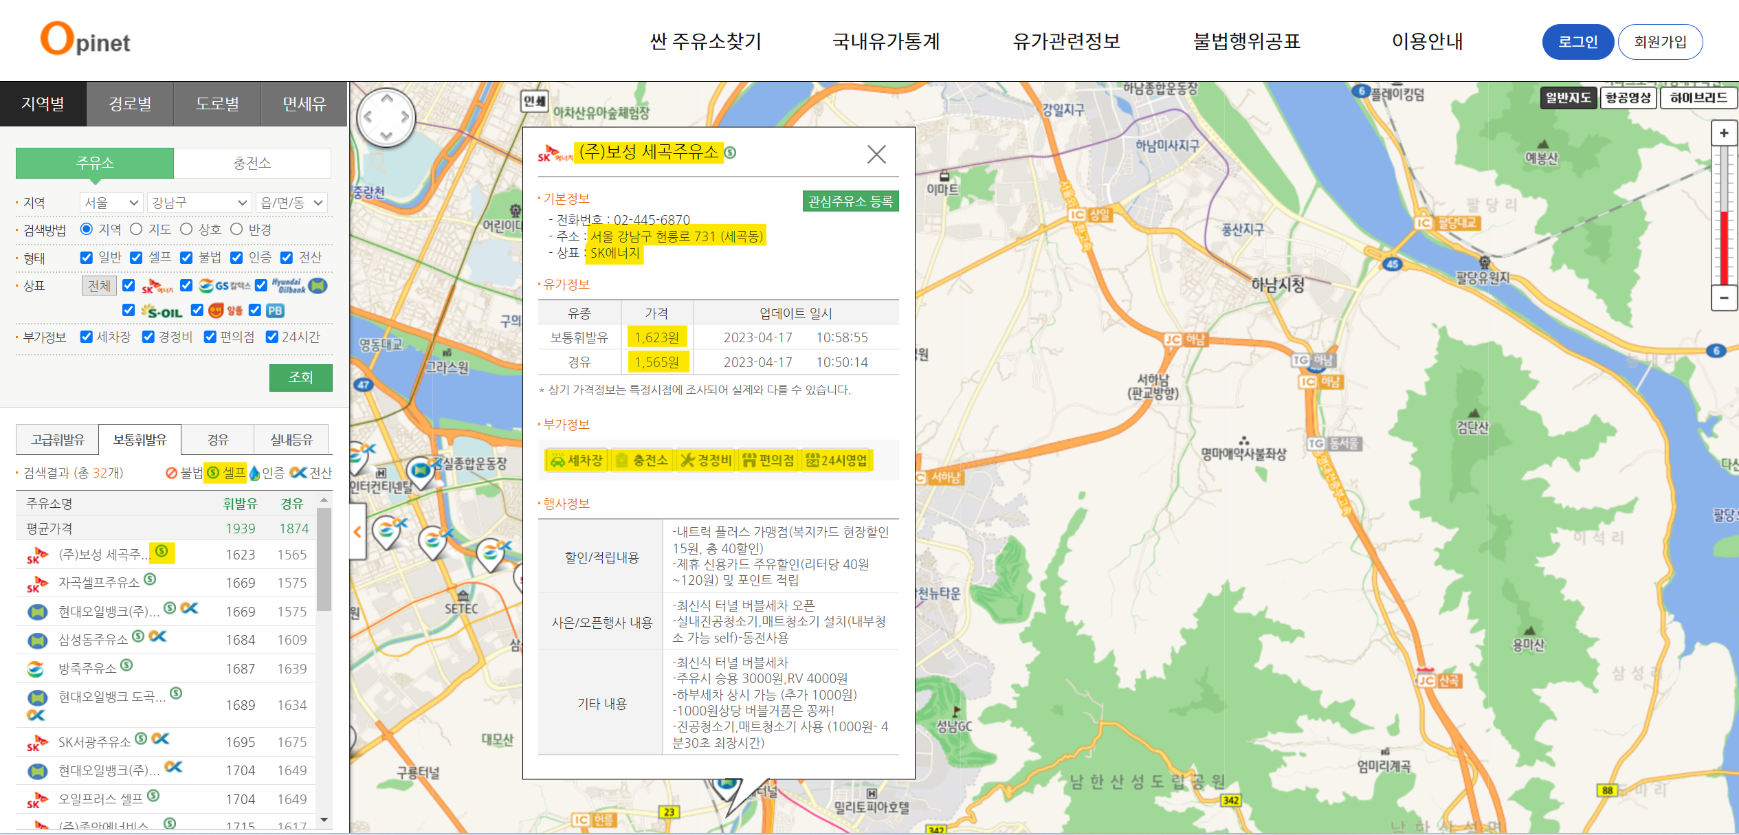Zoom in with the plus button

[x=1723, y=133]
